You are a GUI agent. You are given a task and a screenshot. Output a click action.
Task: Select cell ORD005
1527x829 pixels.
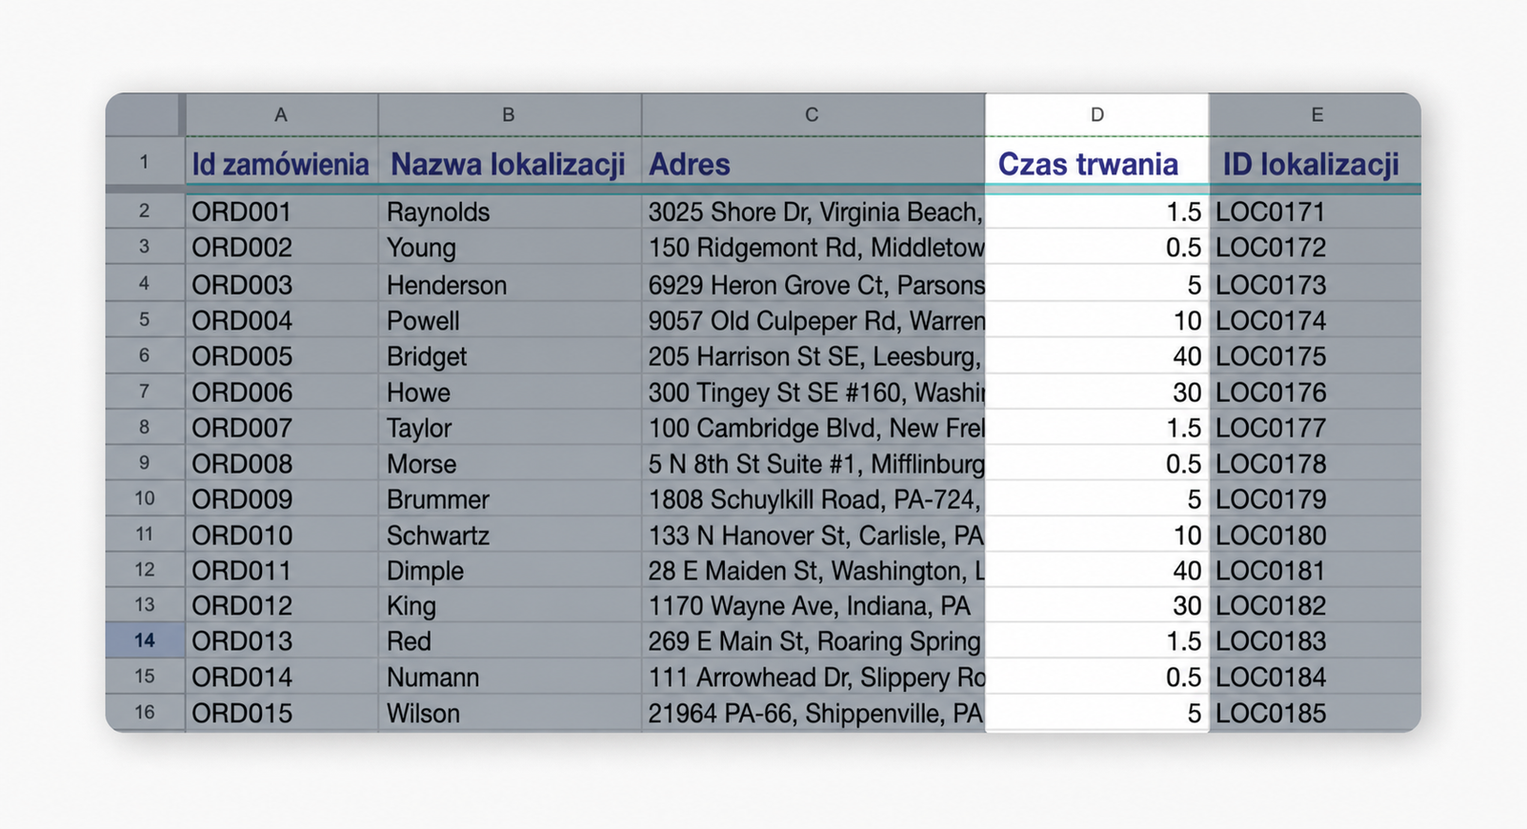click(x=281, y=355)
